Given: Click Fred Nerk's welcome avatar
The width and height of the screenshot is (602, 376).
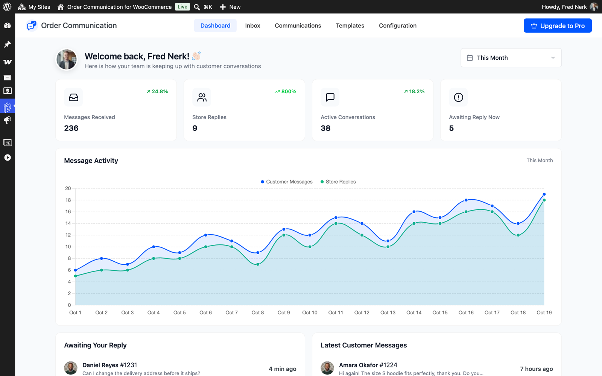Looking at the screenshot, I should [x=67, y=59].
